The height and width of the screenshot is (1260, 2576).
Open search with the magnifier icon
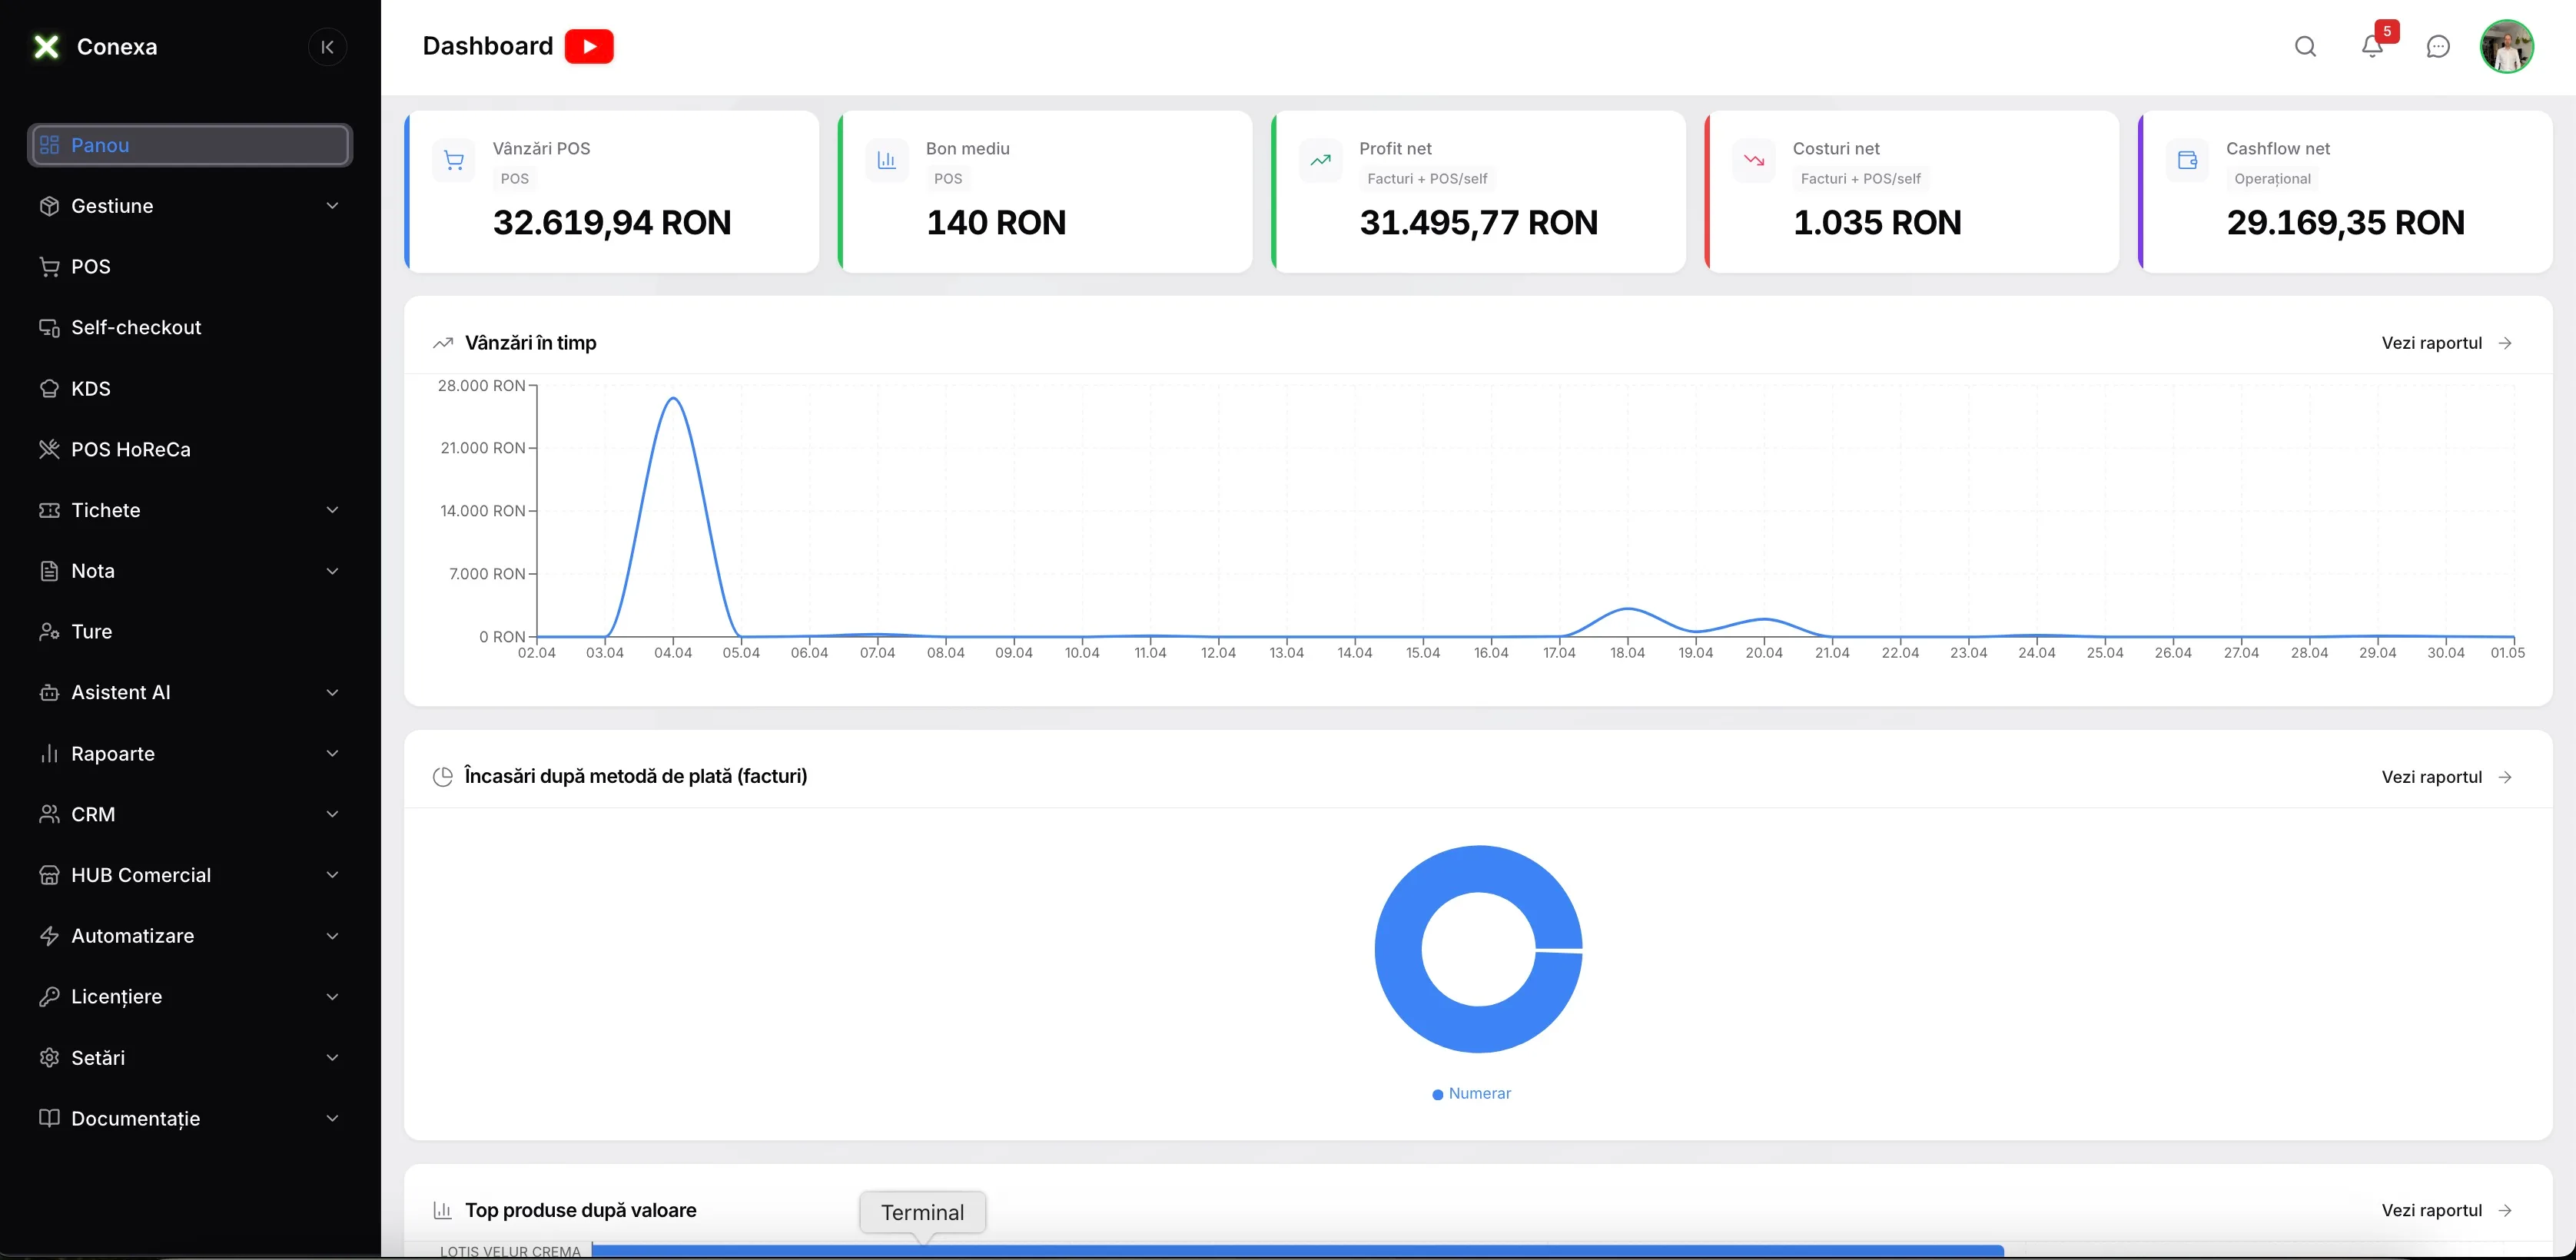point(2305,47)
